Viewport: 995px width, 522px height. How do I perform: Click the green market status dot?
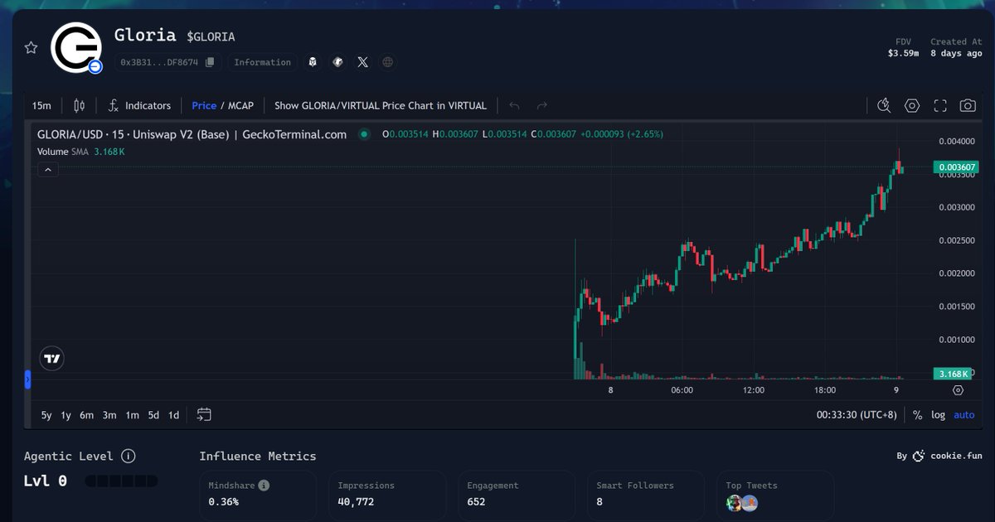pyautogui.click(x=363, y=134)
